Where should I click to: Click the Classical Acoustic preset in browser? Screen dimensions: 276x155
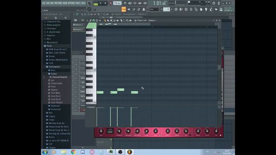coord(60,77)
